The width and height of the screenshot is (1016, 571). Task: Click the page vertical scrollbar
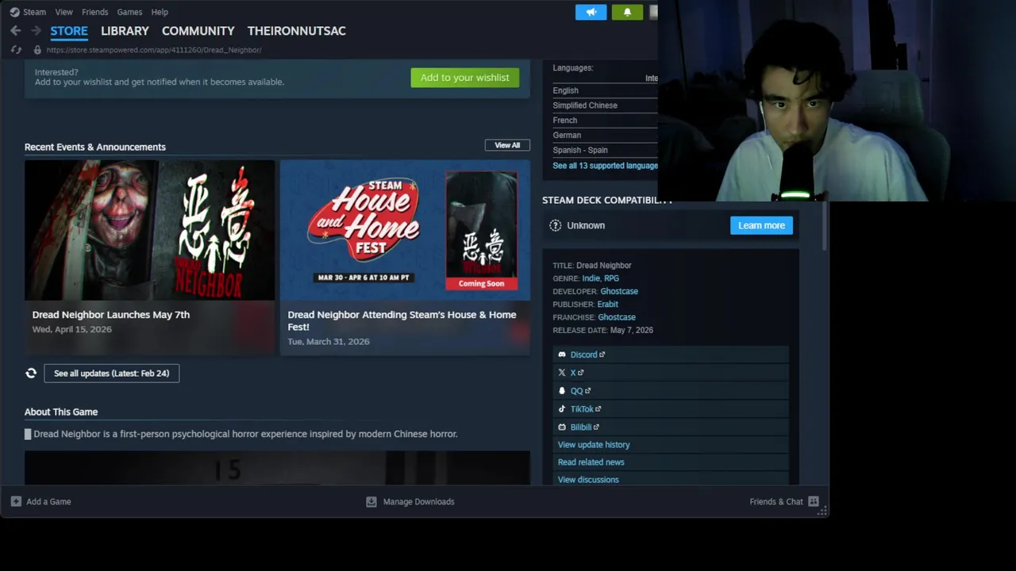point(825,226)
